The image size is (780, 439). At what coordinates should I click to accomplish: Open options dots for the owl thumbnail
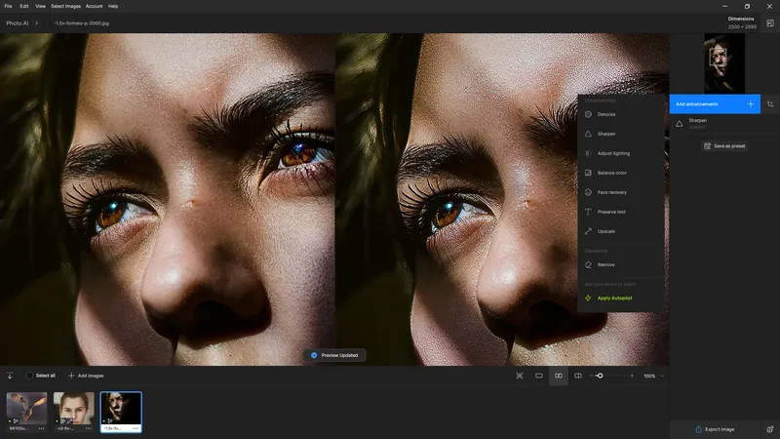[41, 428]
